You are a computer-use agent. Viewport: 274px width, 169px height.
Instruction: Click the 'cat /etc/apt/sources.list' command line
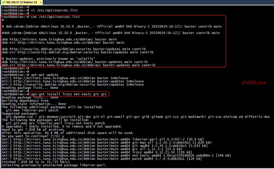55,17
